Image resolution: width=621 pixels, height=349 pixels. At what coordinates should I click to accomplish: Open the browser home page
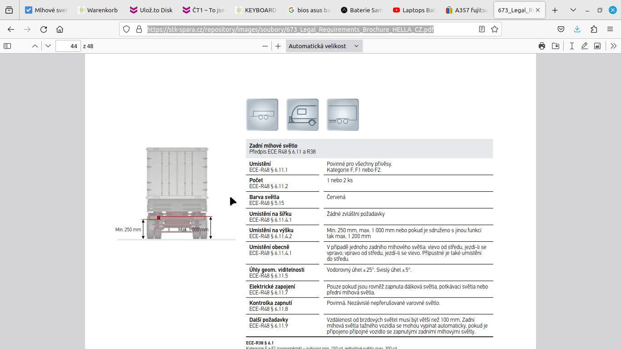60,29
